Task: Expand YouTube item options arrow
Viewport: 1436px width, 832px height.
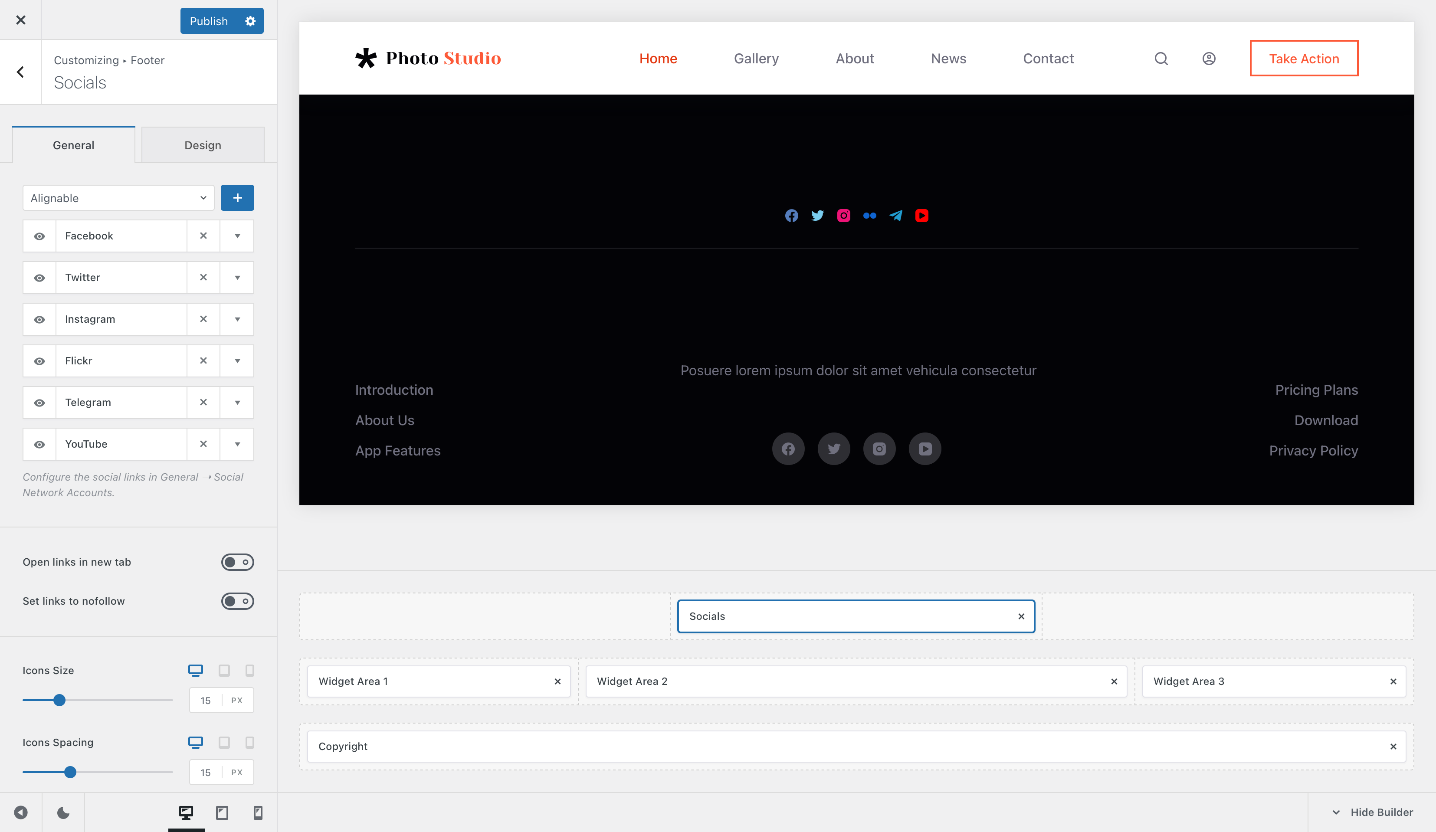Action: pyautogui.click(x=237, y=443)
